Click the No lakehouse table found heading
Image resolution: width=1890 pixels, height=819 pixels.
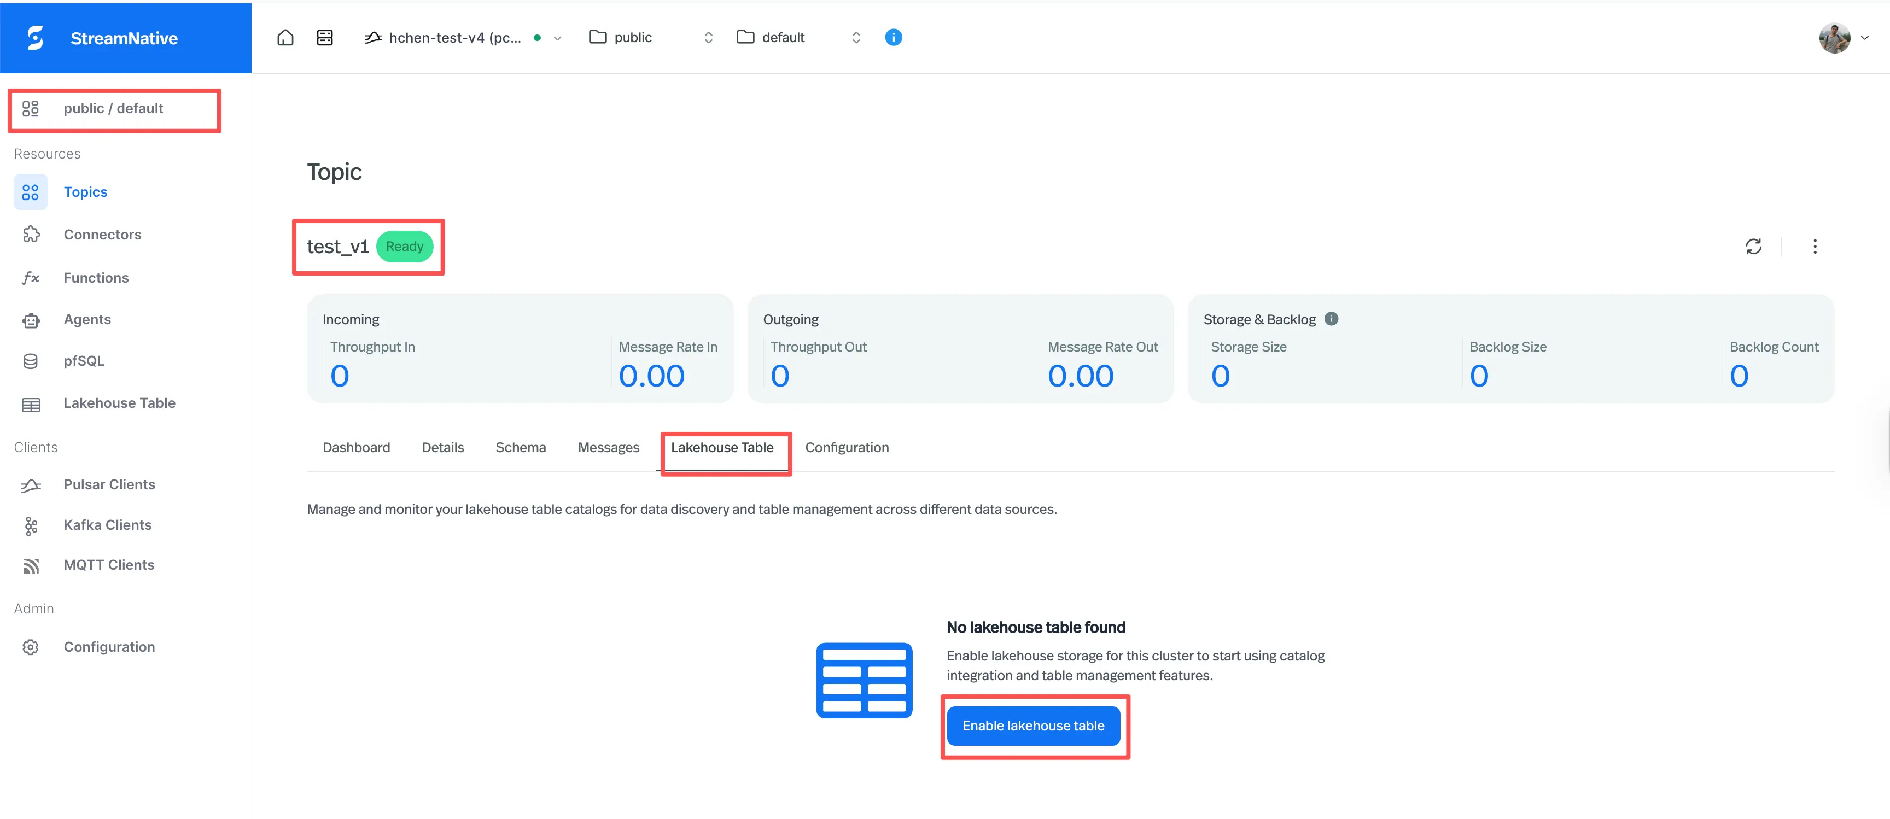pos(1035,628)
